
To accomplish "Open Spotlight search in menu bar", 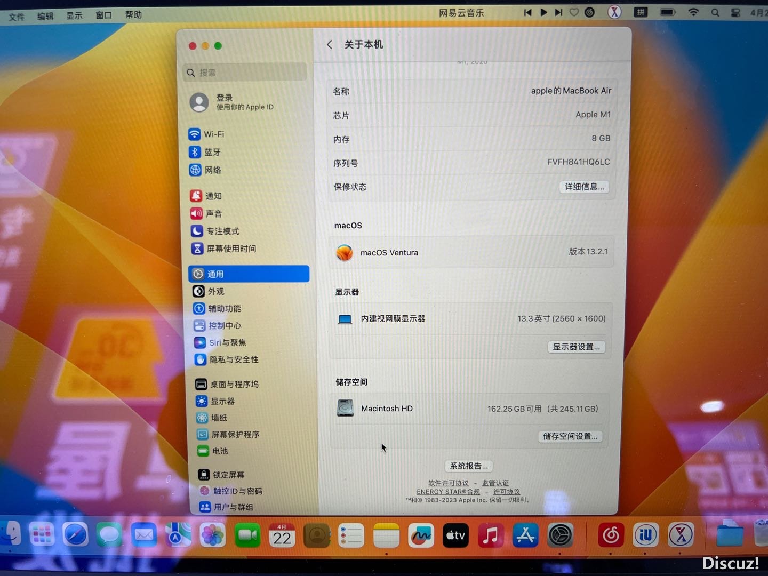I will 715,12.
